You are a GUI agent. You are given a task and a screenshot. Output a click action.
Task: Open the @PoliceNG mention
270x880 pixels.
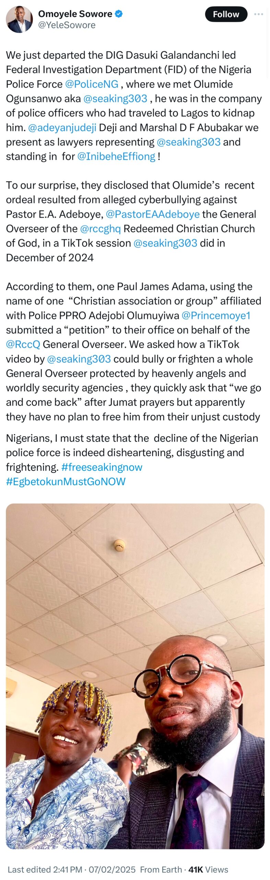[x=92, y=84]
